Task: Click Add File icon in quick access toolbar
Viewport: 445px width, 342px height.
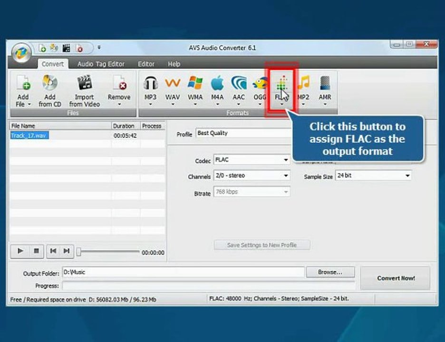Action: pos(42,48)
